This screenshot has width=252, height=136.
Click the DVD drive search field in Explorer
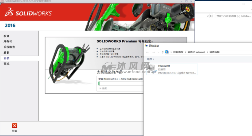click(x=233, y=16)
